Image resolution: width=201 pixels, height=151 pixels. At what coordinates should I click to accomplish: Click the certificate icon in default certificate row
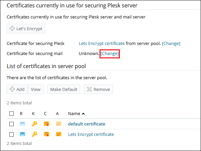[47, 124]
